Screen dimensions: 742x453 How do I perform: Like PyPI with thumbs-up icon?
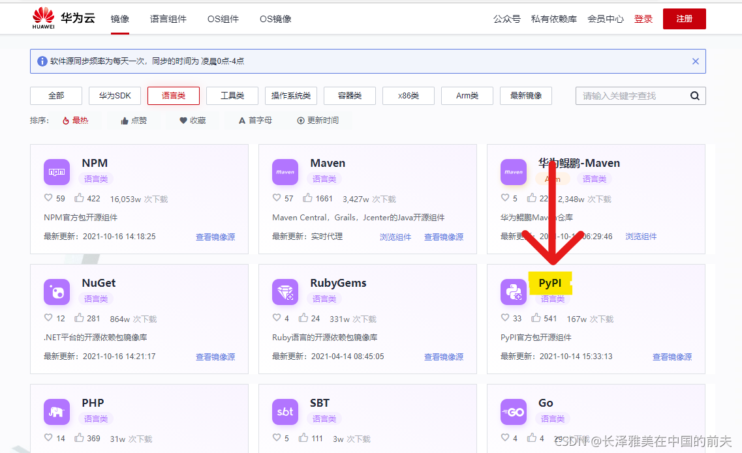pyautogui.click(x=536, y=318)
